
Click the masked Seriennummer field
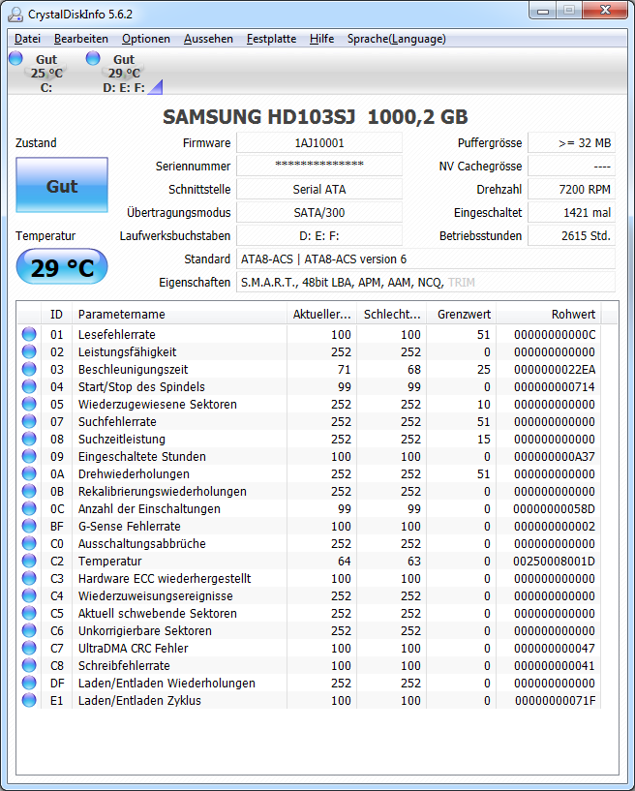[319, 166]
